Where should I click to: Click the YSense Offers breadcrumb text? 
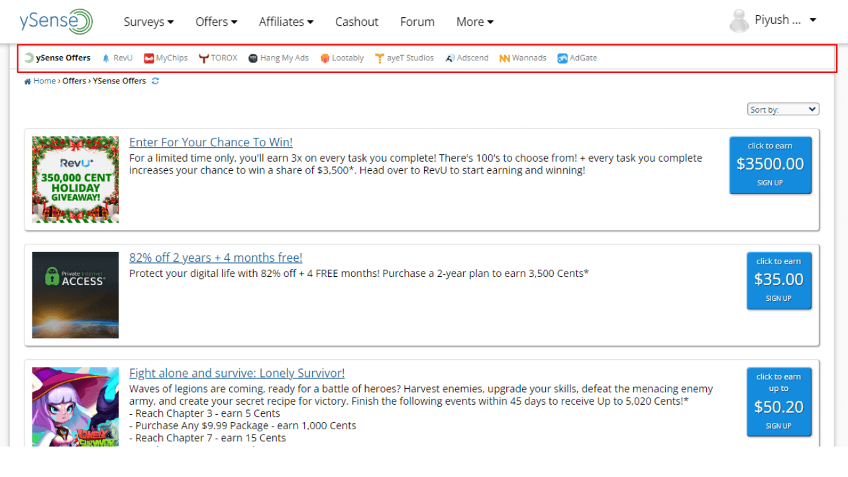[x=119, y=81]
